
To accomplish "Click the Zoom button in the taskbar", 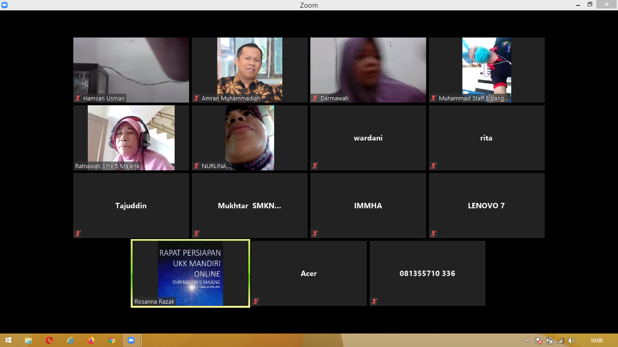I will click(132, 340).
